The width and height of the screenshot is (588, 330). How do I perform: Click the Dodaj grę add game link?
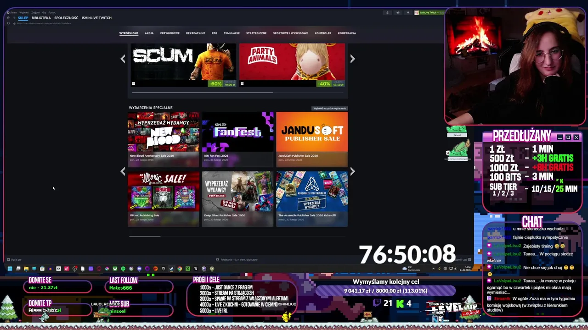(15, 260)
